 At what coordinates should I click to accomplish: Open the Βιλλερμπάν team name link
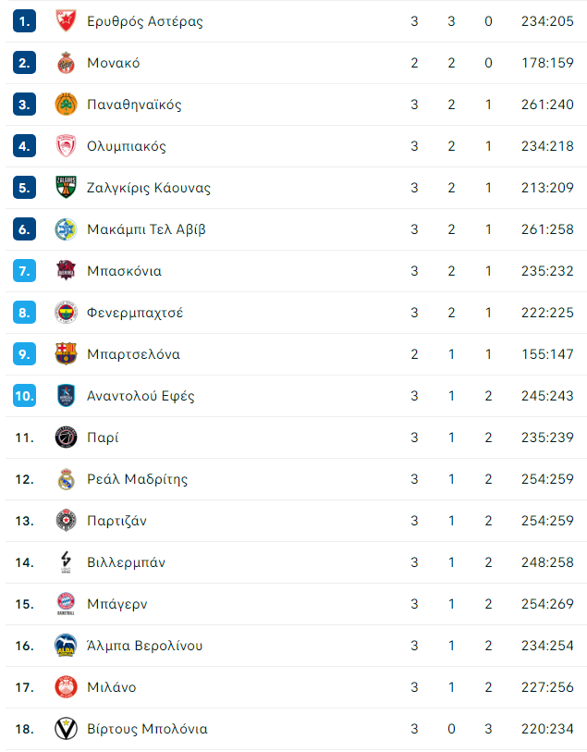coord(126,562)
